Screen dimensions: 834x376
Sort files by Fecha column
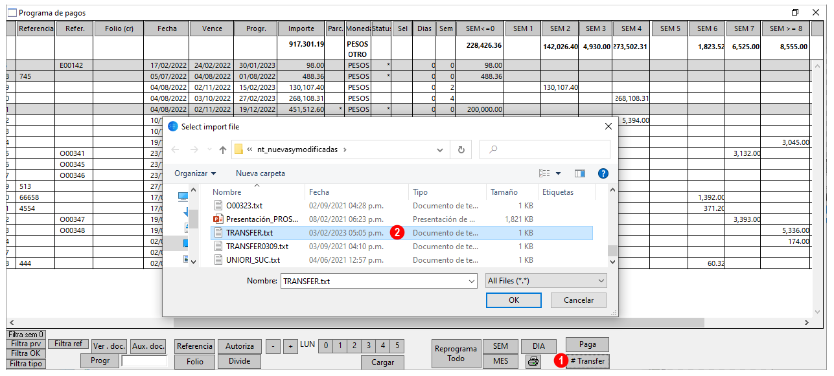(356, 192)
